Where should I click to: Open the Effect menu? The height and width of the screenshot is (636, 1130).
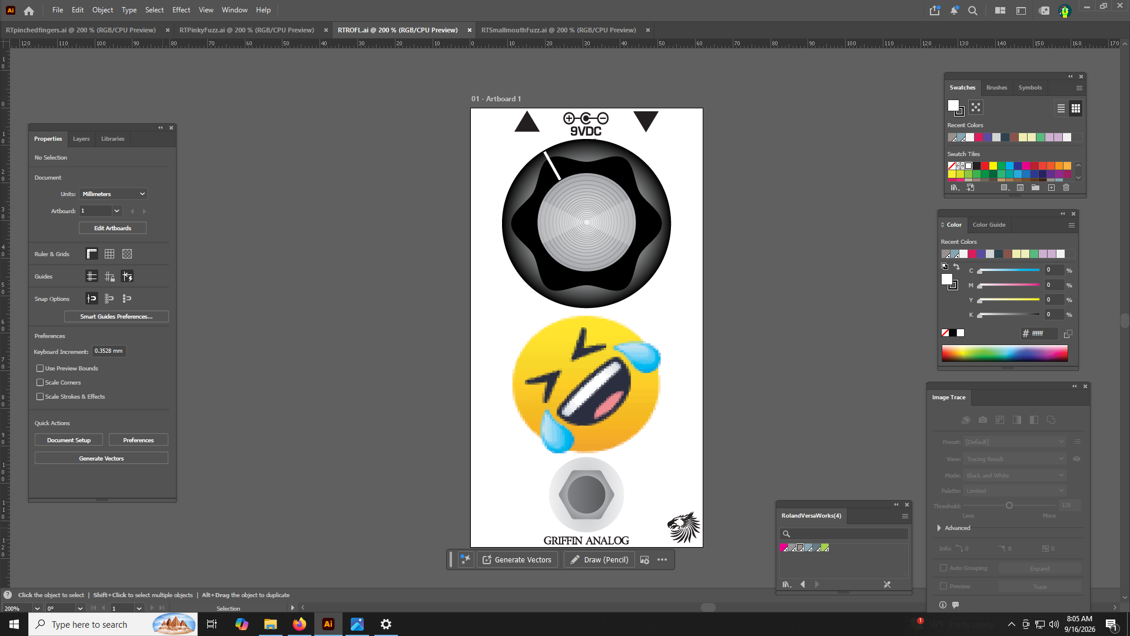(181, 10)
